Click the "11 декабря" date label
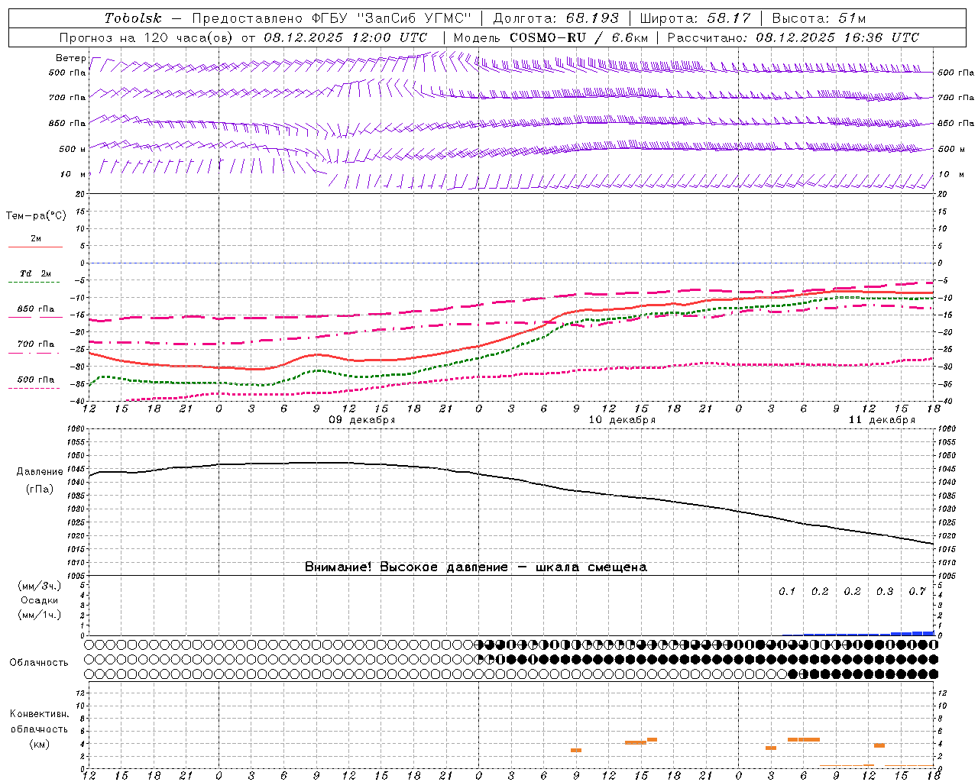The image size is (978, 782). (882, 420)
